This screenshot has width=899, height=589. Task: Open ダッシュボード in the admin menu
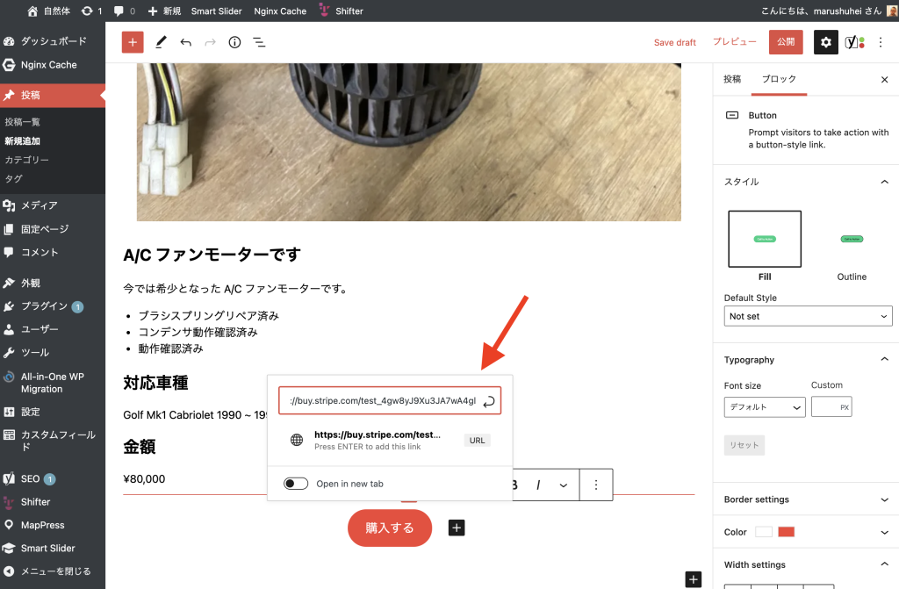[53, 41]
